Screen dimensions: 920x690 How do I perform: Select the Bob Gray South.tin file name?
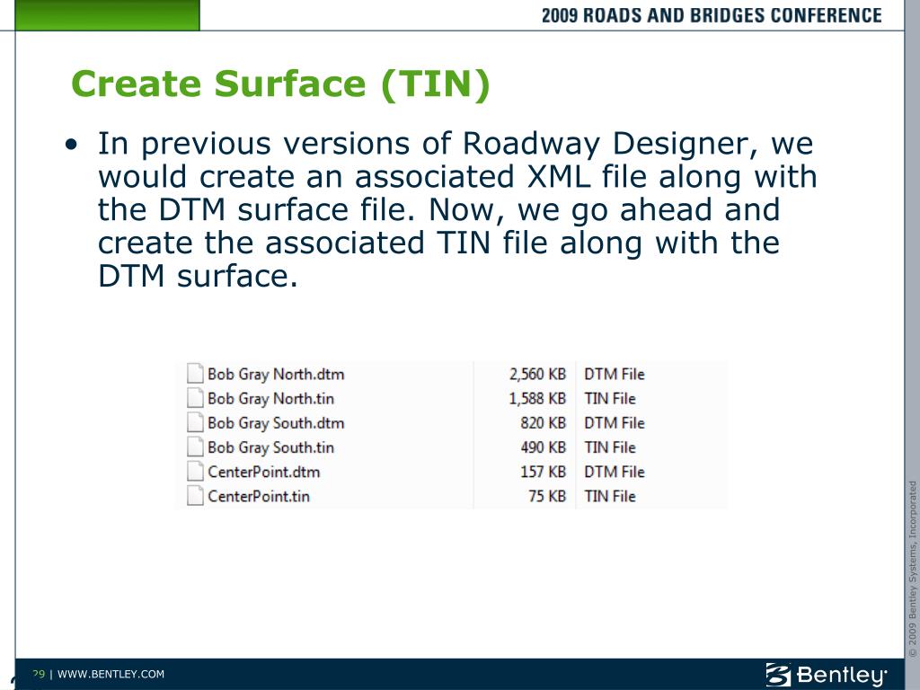click(x=270, y=447)
